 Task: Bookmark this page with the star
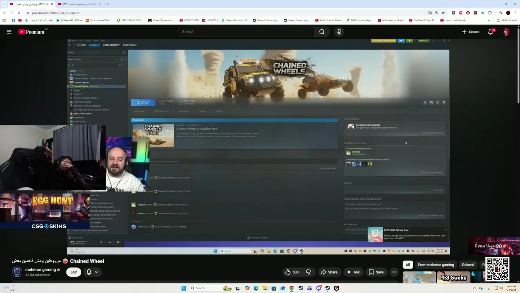pos(443,13)
